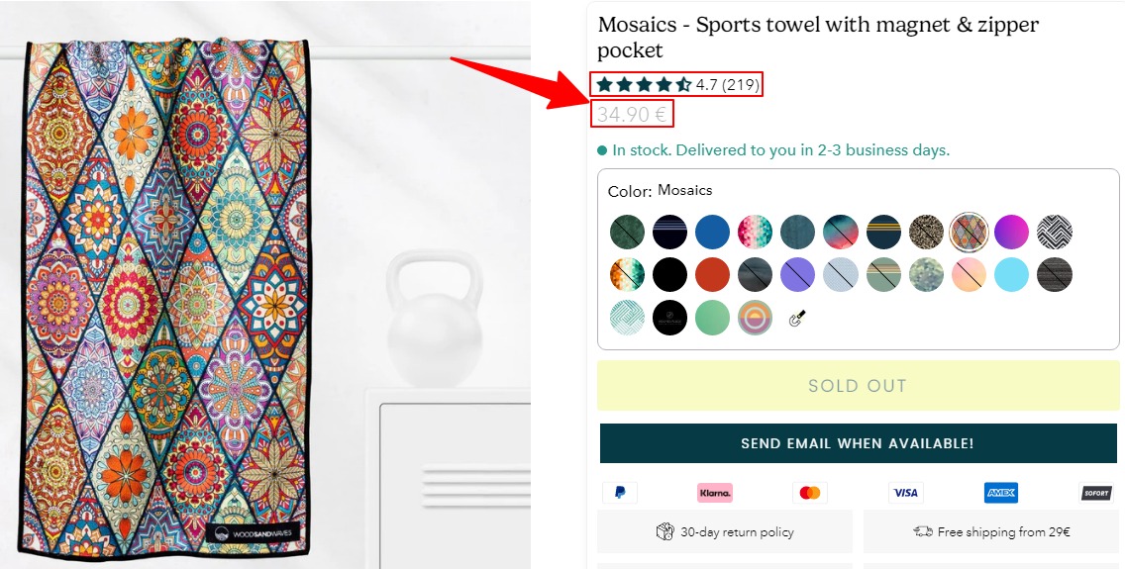This screenshot has width=1125, height=569.
Task: Click the Sofort payment icon
Action: coord(1096,493)
